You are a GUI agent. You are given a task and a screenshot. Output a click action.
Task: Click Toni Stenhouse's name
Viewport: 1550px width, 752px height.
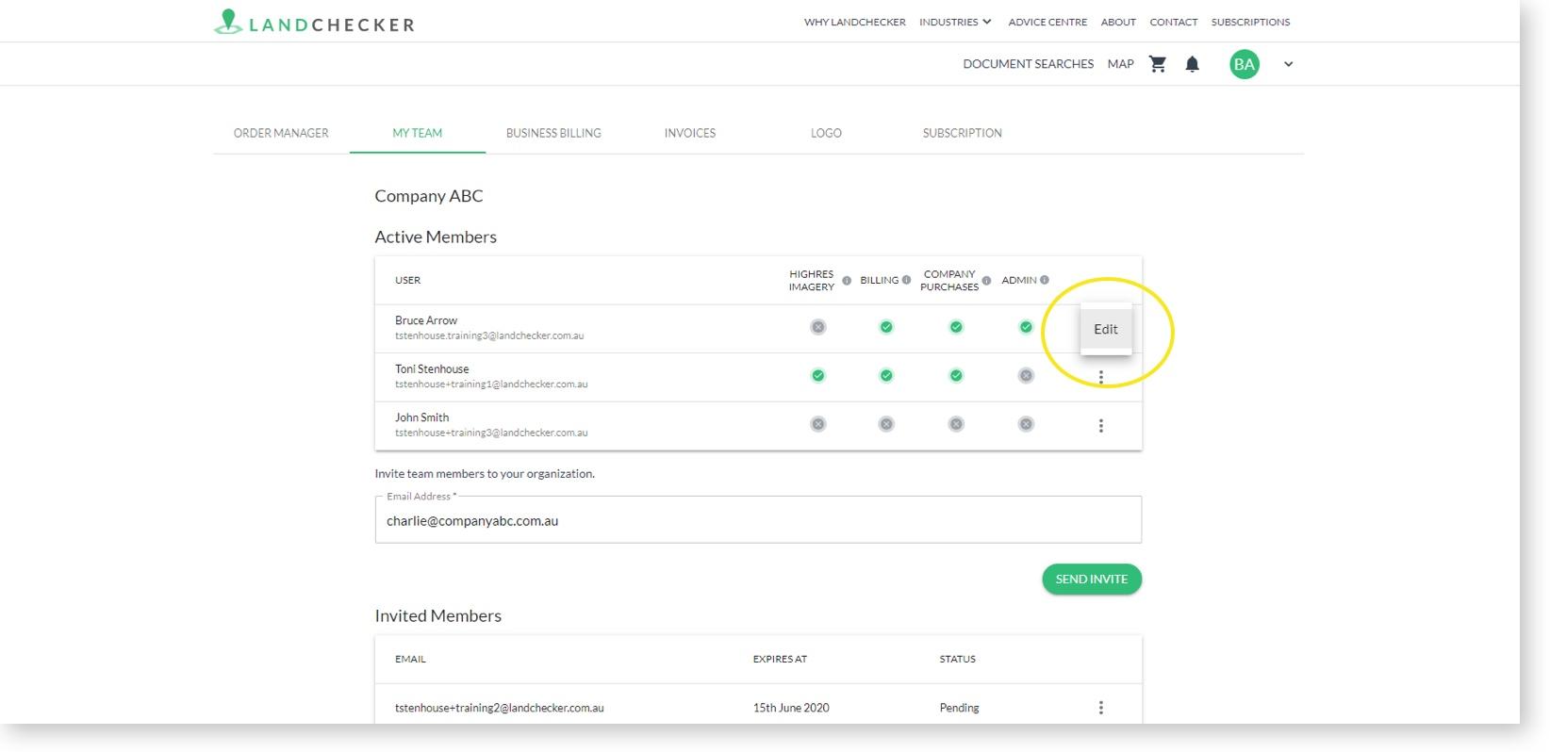point(432,368)
